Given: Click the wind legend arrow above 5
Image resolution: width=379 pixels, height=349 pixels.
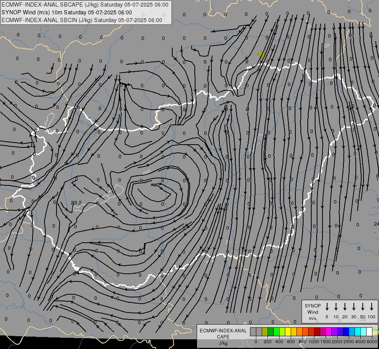Looking at the screenshot, I should click(x=327, y=307).
